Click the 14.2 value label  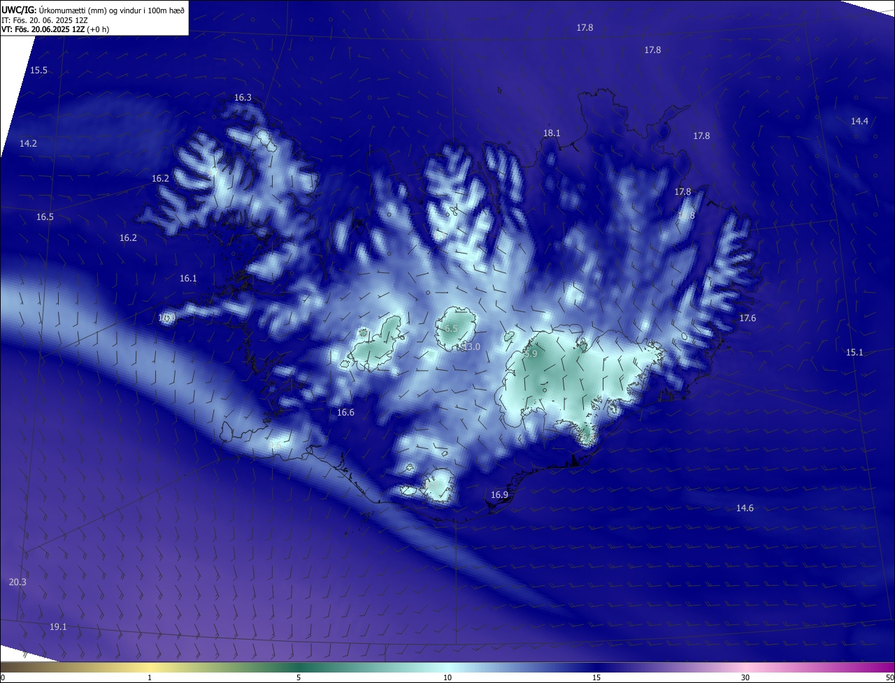tap(28, 143)
